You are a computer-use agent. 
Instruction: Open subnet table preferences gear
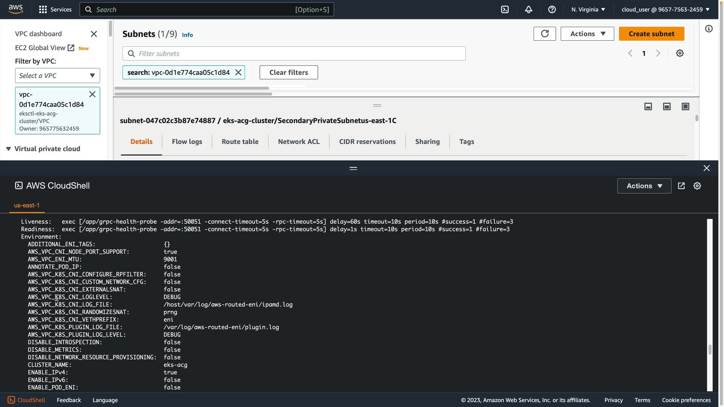pos(680,53)
